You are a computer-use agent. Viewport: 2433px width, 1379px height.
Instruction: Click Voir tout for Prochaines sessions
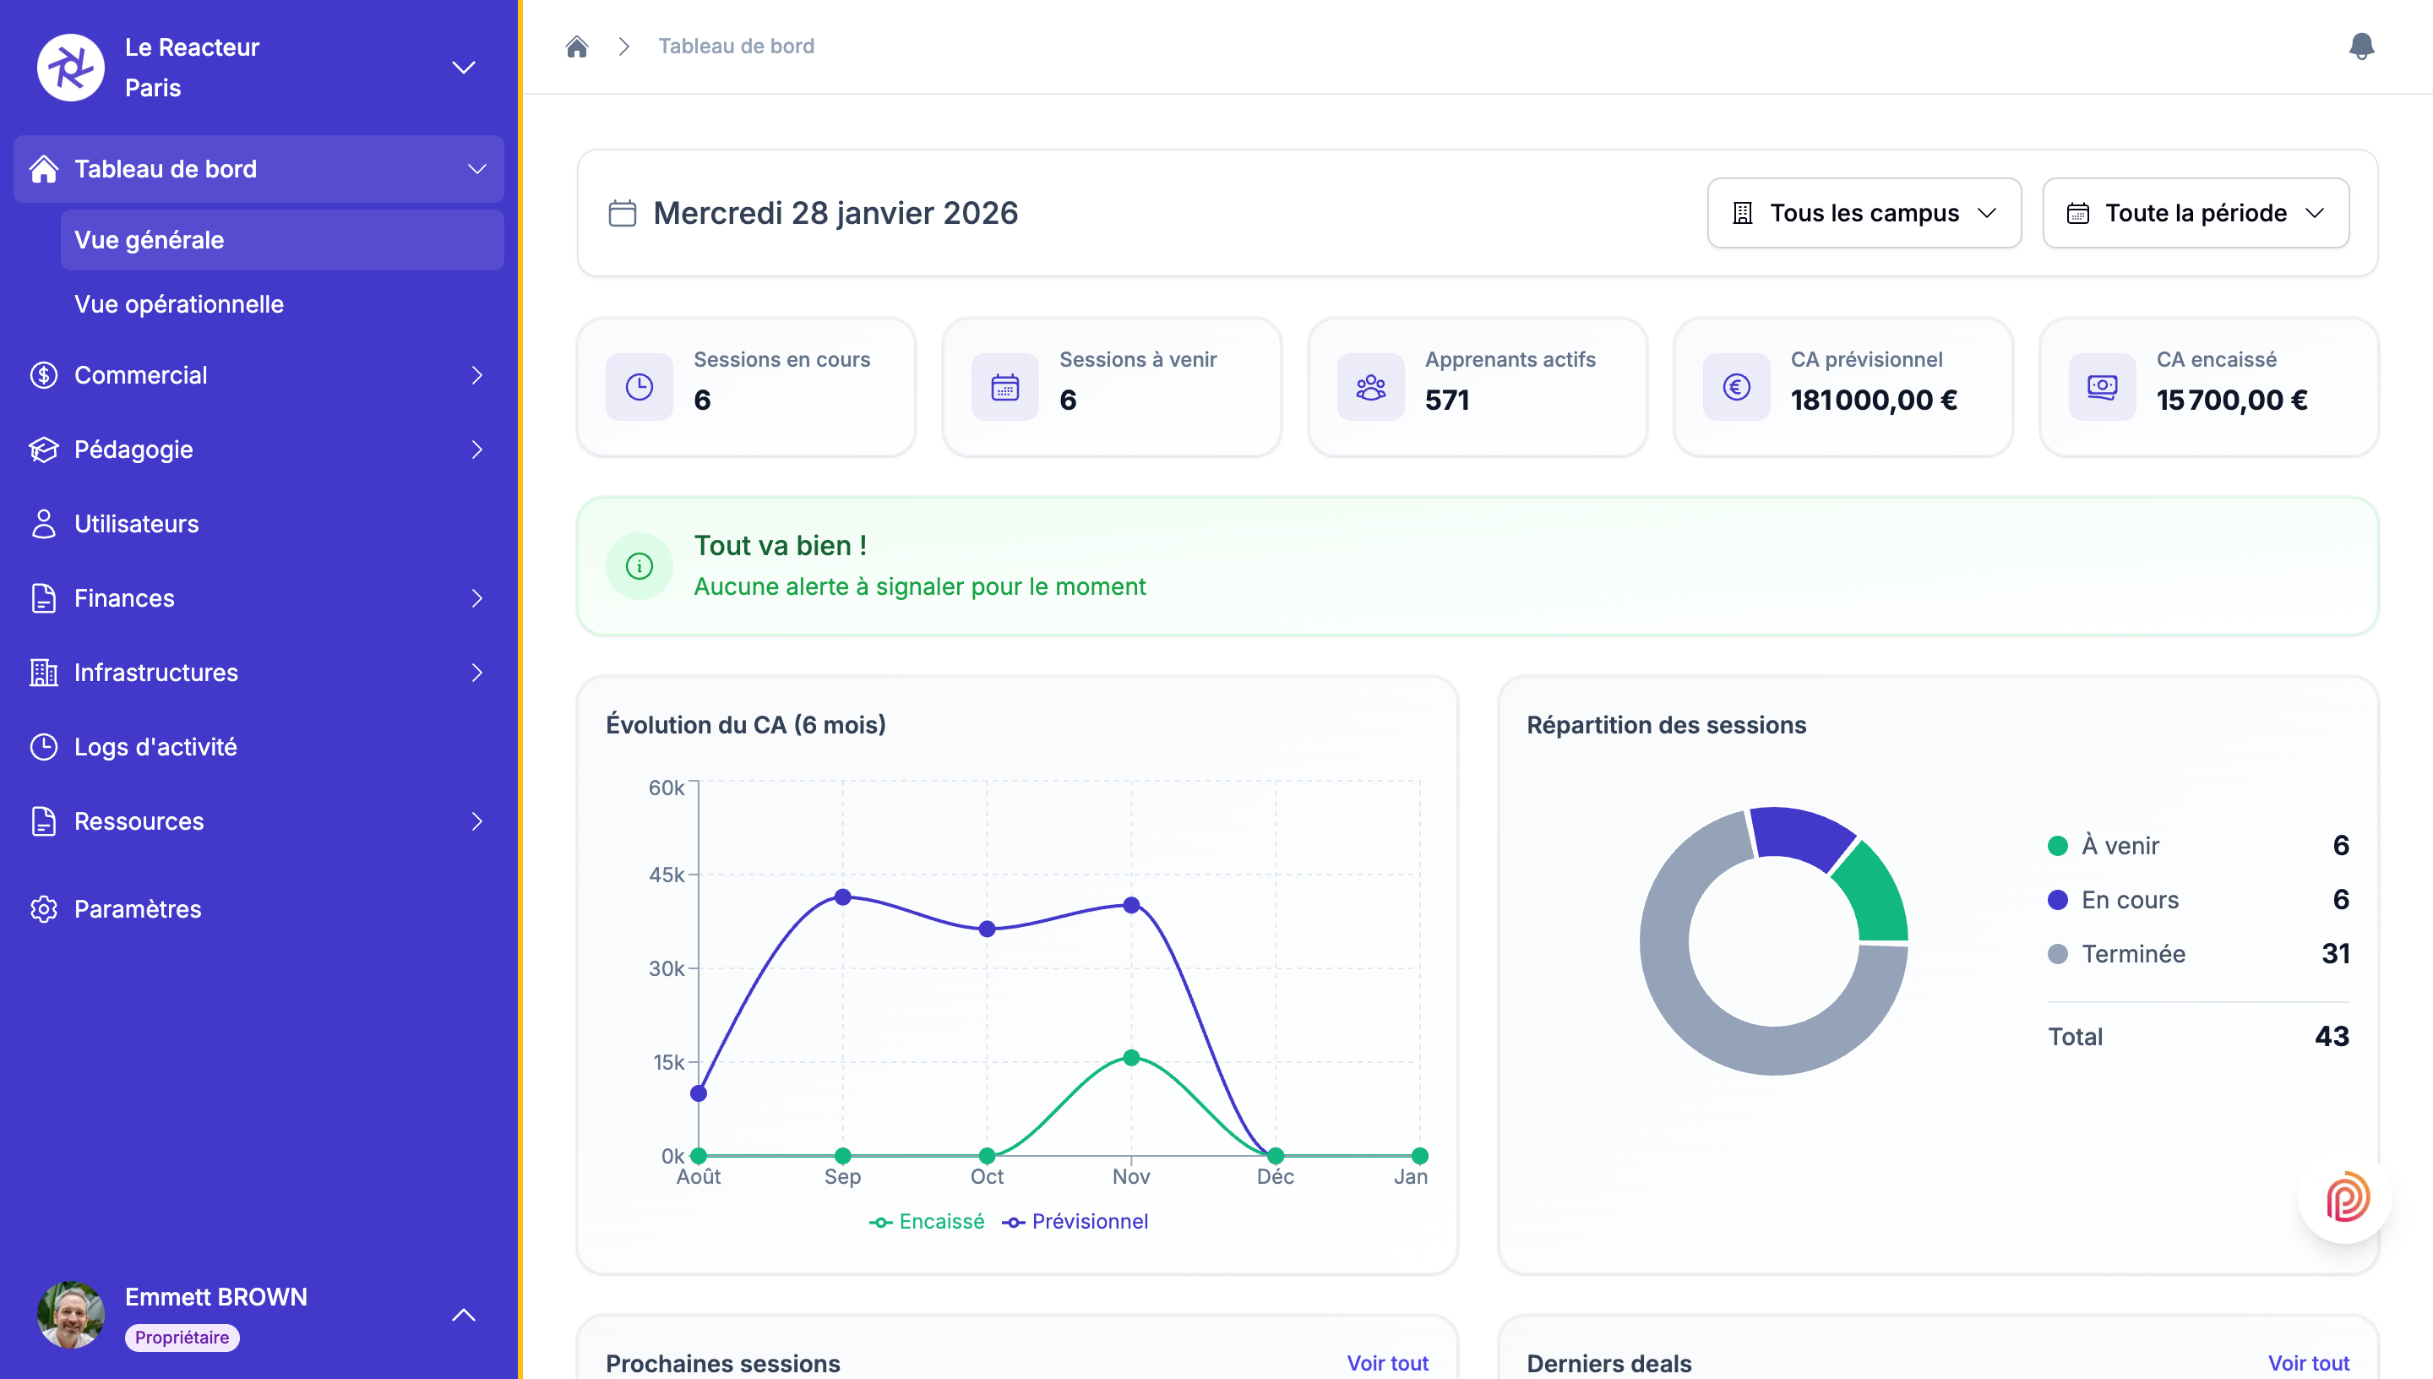click(x=1387, y=1362)
